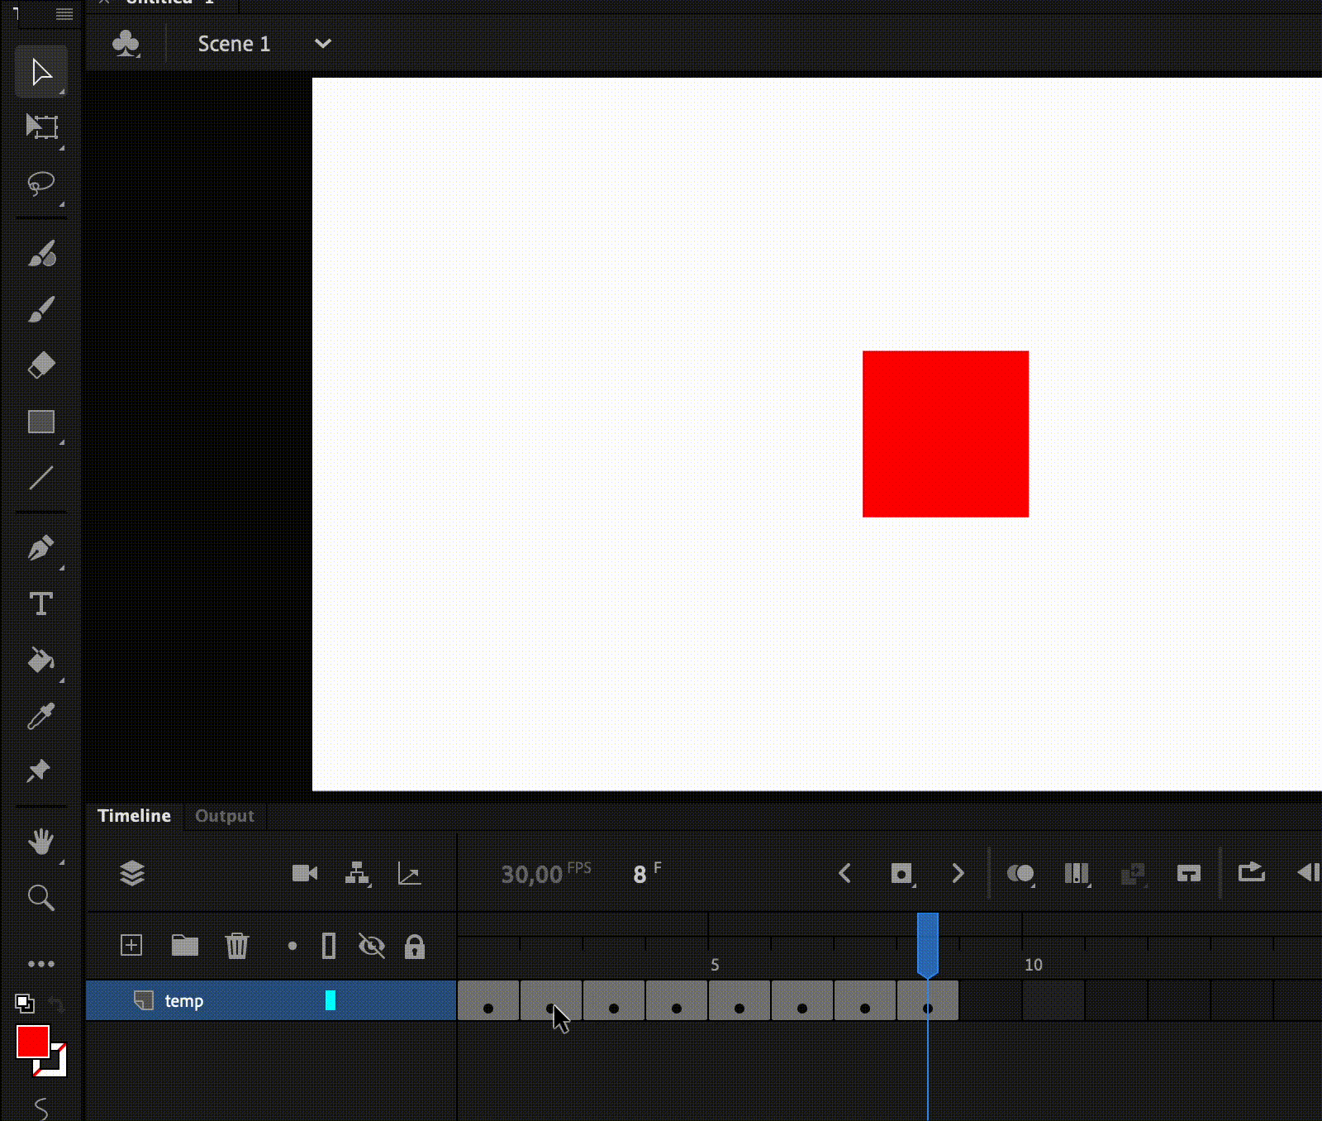Screen dimensions: 1322x1121
Task: Select keyframe at frame 1
Action: tap(488, 1000)
